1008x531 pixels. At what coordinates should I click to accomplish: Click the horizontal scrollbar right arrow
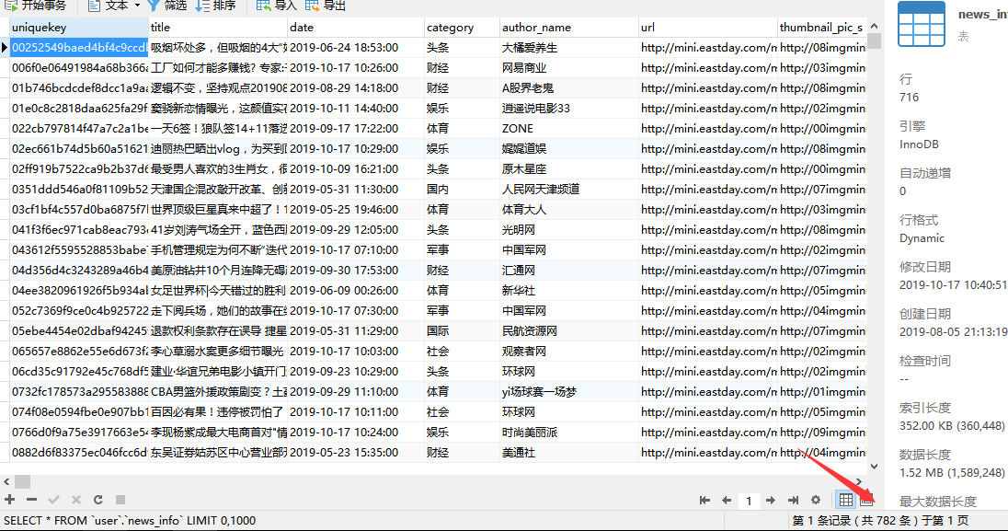tap(859, 481)
